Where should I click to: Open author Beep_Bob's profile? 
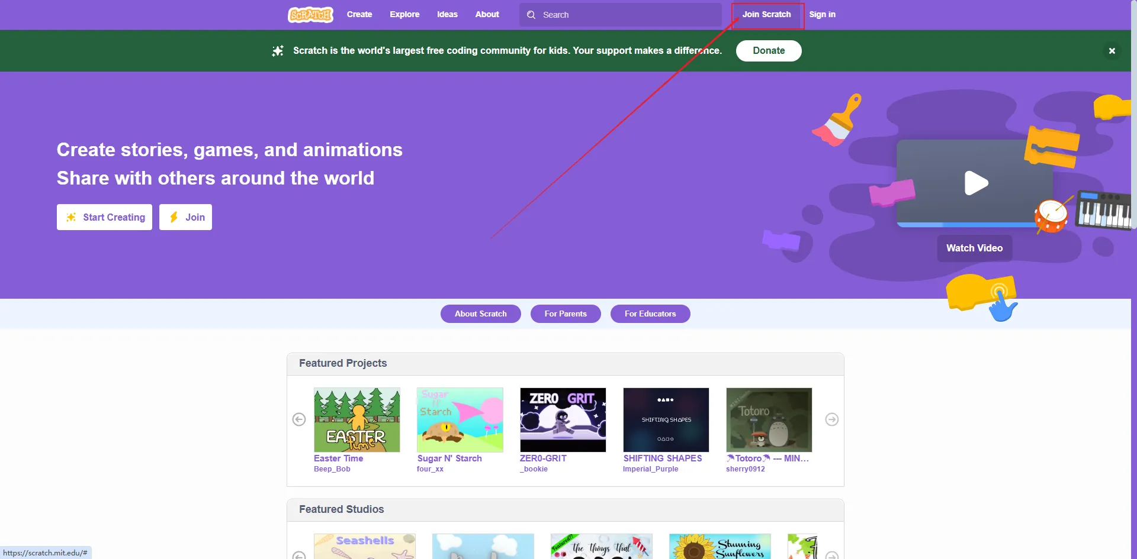click(332, 469)
